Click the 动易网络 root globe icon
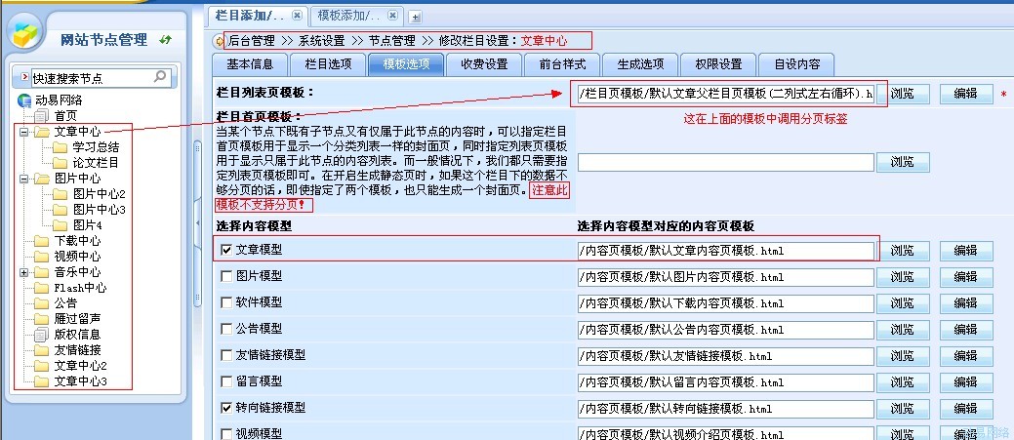This screenshot has width=1014, height=440. coord(24,100)
